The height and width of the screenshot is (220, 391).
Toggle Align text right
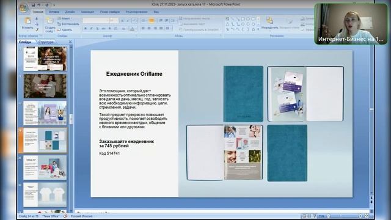click(155, 29)
